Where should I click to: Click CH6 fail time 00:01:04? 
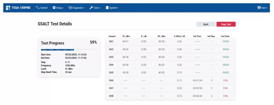coord(197,80)
